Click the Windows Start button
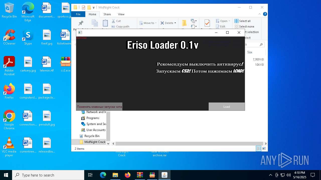The image size is (321, 180). click(6, 175)
